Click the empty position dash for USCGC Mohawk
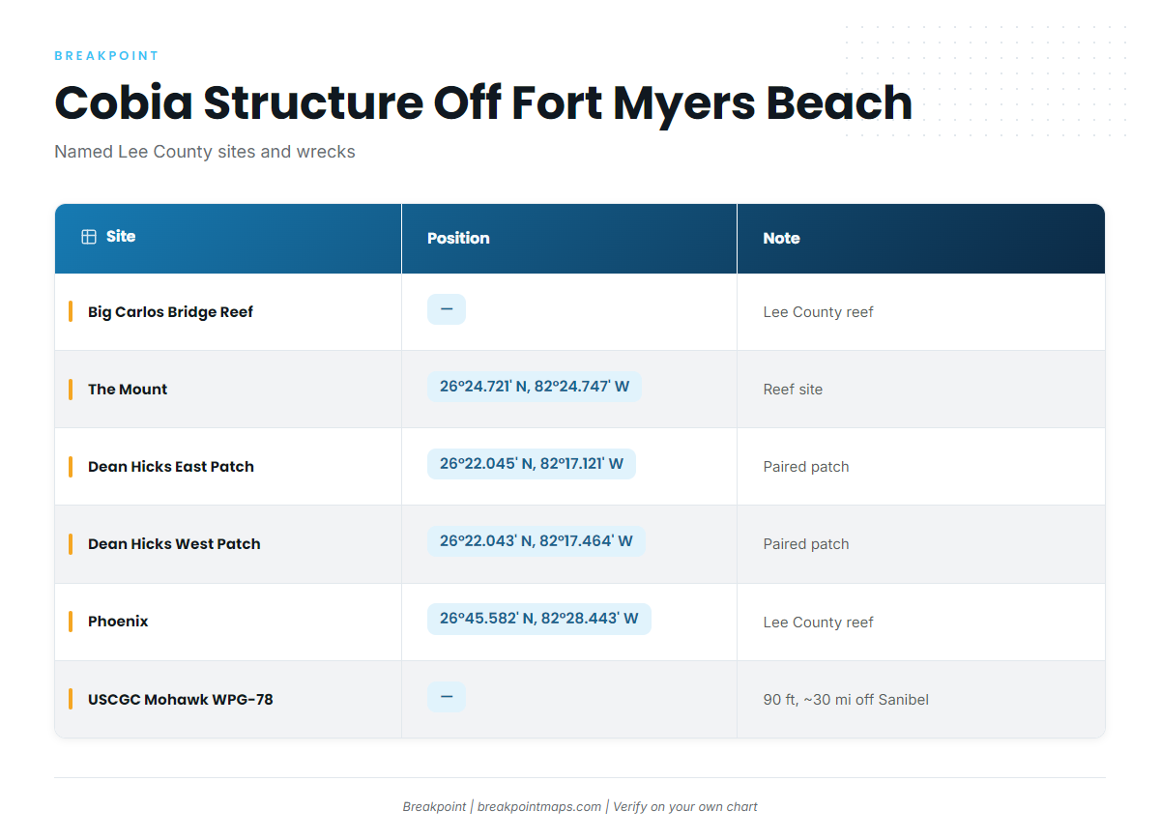Image resolution: width=1160 pixels, height=840 pixels. coord(447,697)
